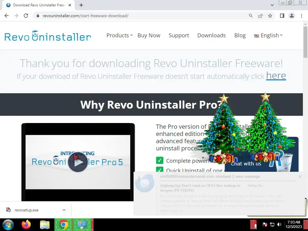The image size is (308, 231).
Task: Toggle the Chrome side panel
Action: click(282, 16)
